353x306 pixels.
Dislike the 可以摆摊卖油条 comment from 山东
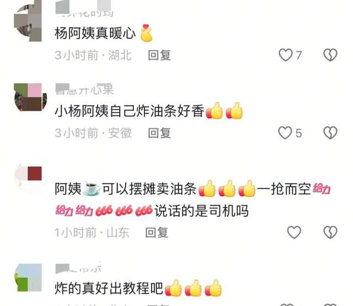pyautogui.click(x=330, y=232)
